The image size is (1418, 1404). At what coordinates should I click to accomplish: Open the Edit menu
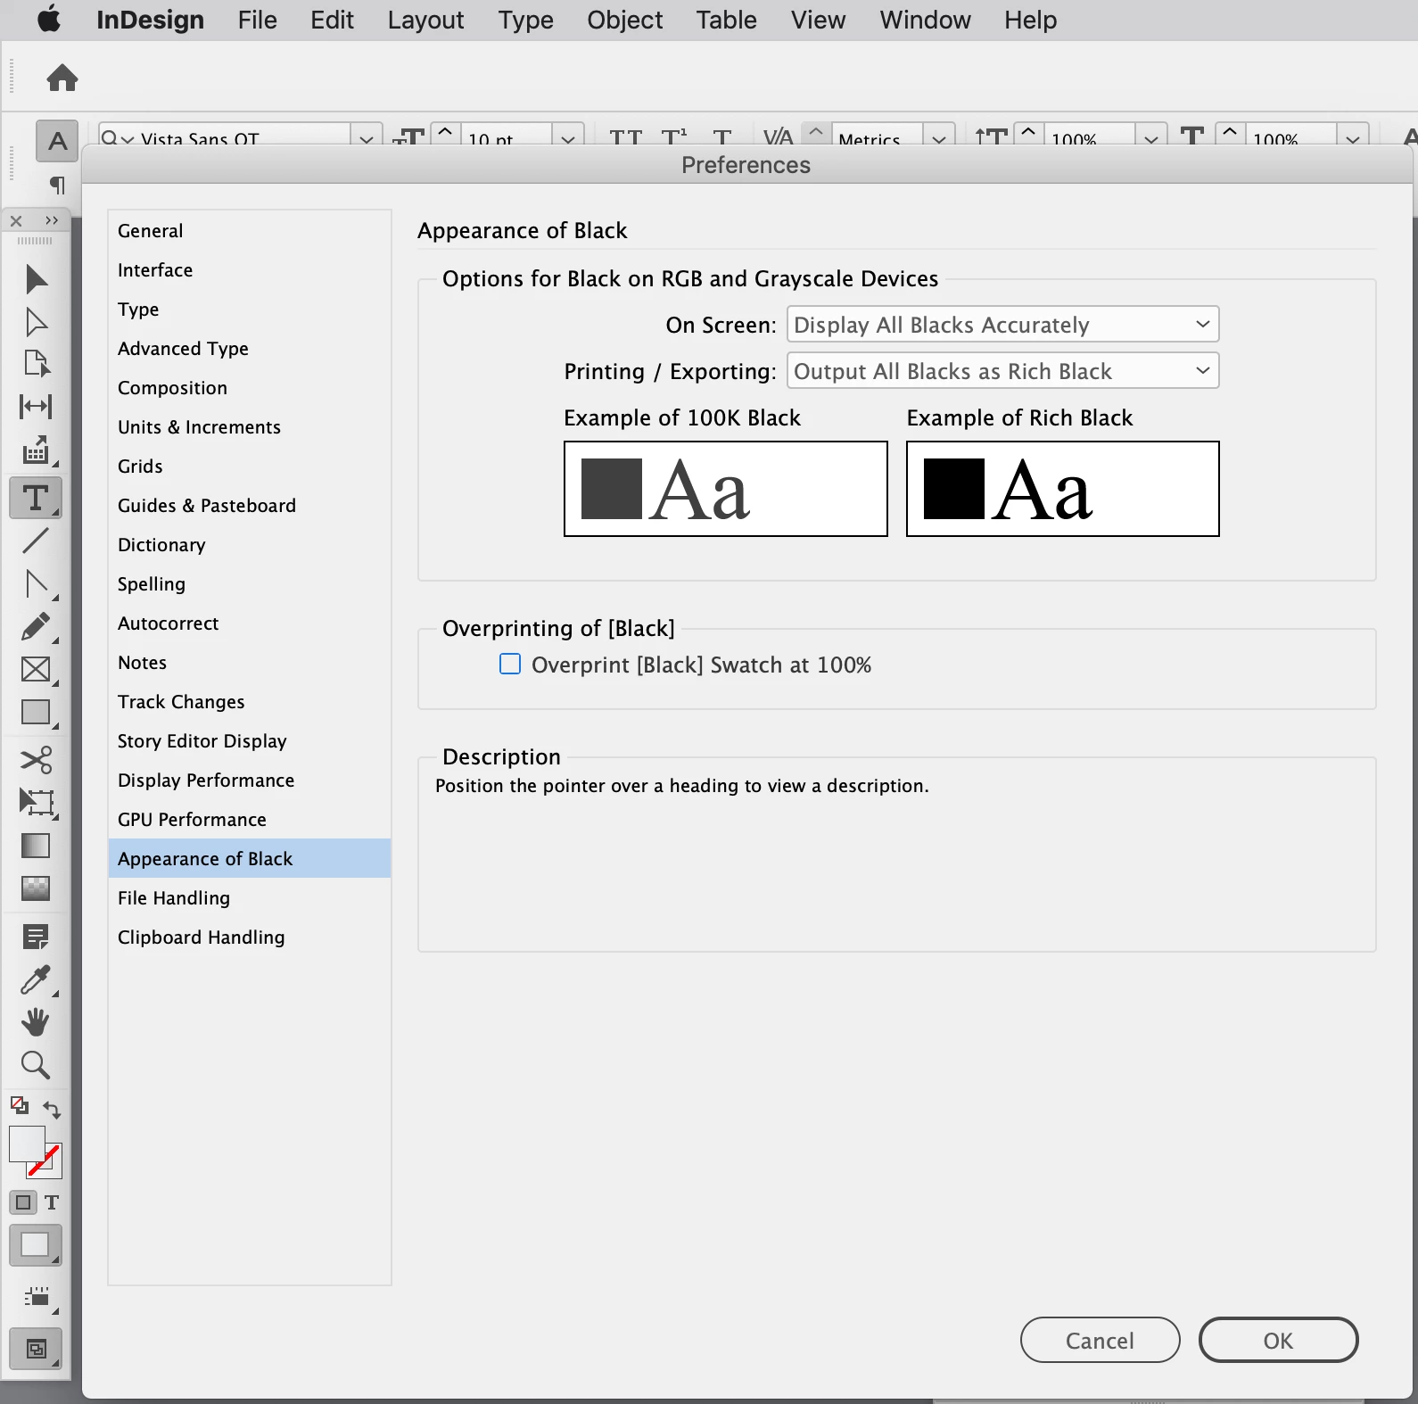coord(332,20)
